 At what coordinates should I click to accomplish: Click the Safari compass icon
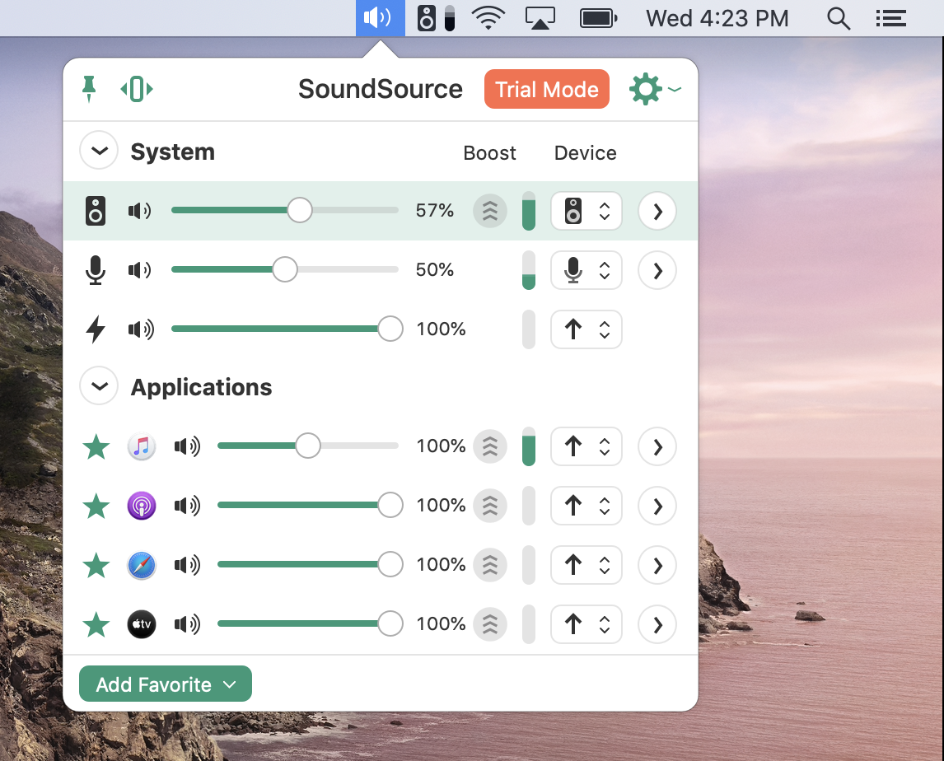[x=142, y=565]
